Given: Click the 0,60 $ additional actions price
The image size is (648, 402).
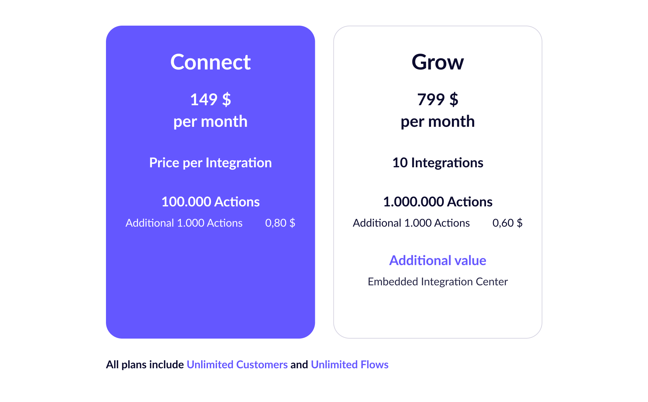Looking at the screenshot, I should (x=507, y=223).
